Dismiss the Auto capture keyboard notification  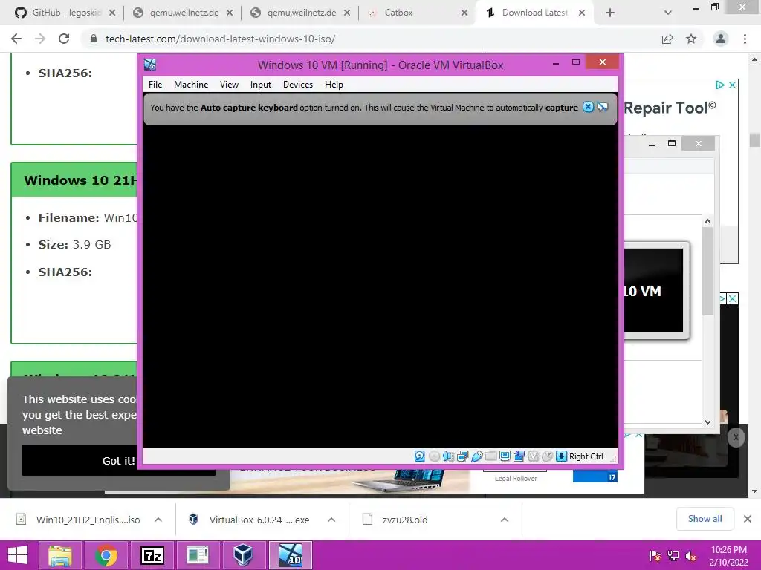click(x=588, y=107)
